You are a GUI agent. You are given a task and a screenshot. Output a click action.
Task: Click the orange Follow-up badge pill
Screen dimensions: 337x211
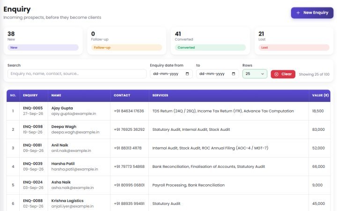126,47
